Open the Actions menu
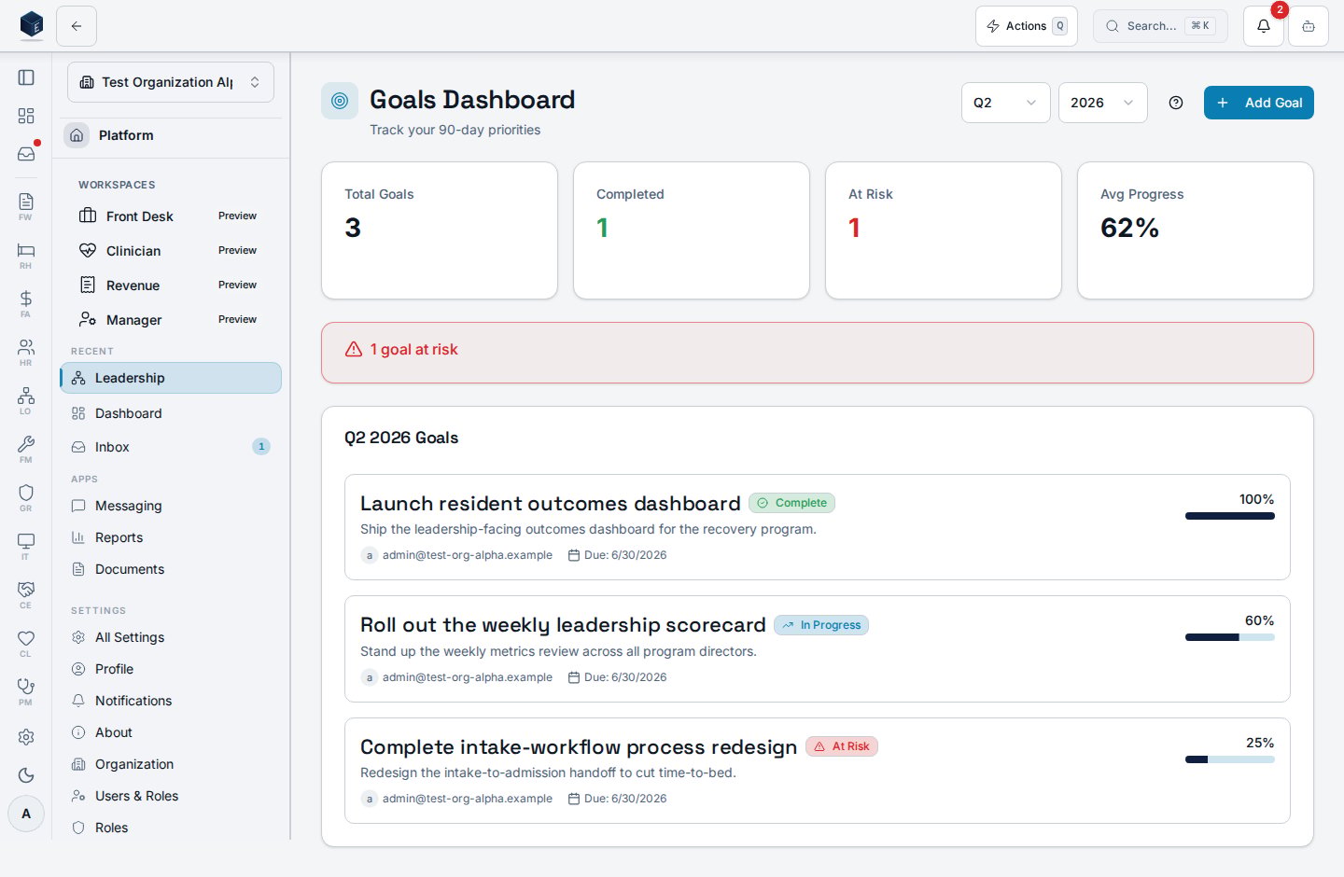 (1027, 26)
